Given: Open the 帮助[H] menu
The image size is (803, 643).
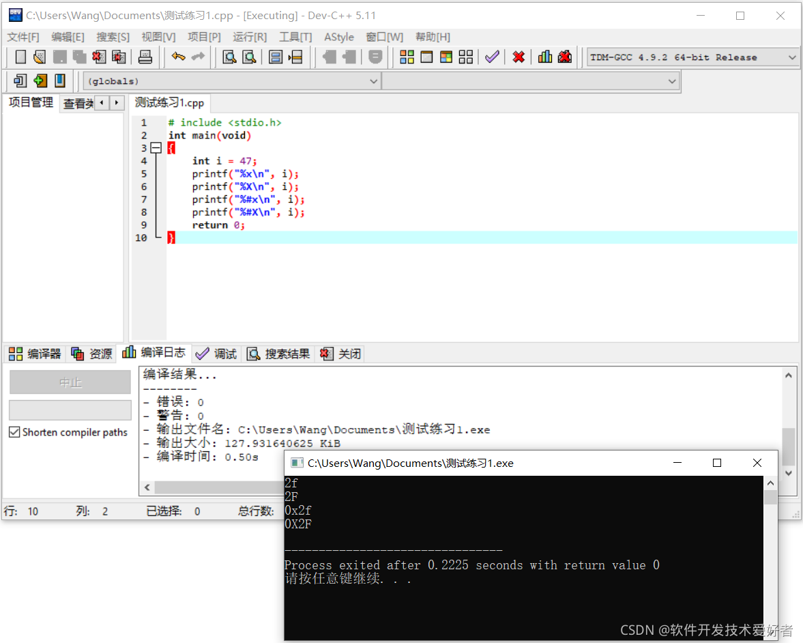Looking at the screenshot, I should (x=433, y=37).
